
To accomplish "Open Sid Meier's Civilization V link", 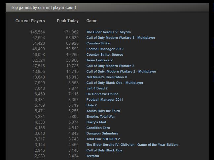I will [107, 77].
